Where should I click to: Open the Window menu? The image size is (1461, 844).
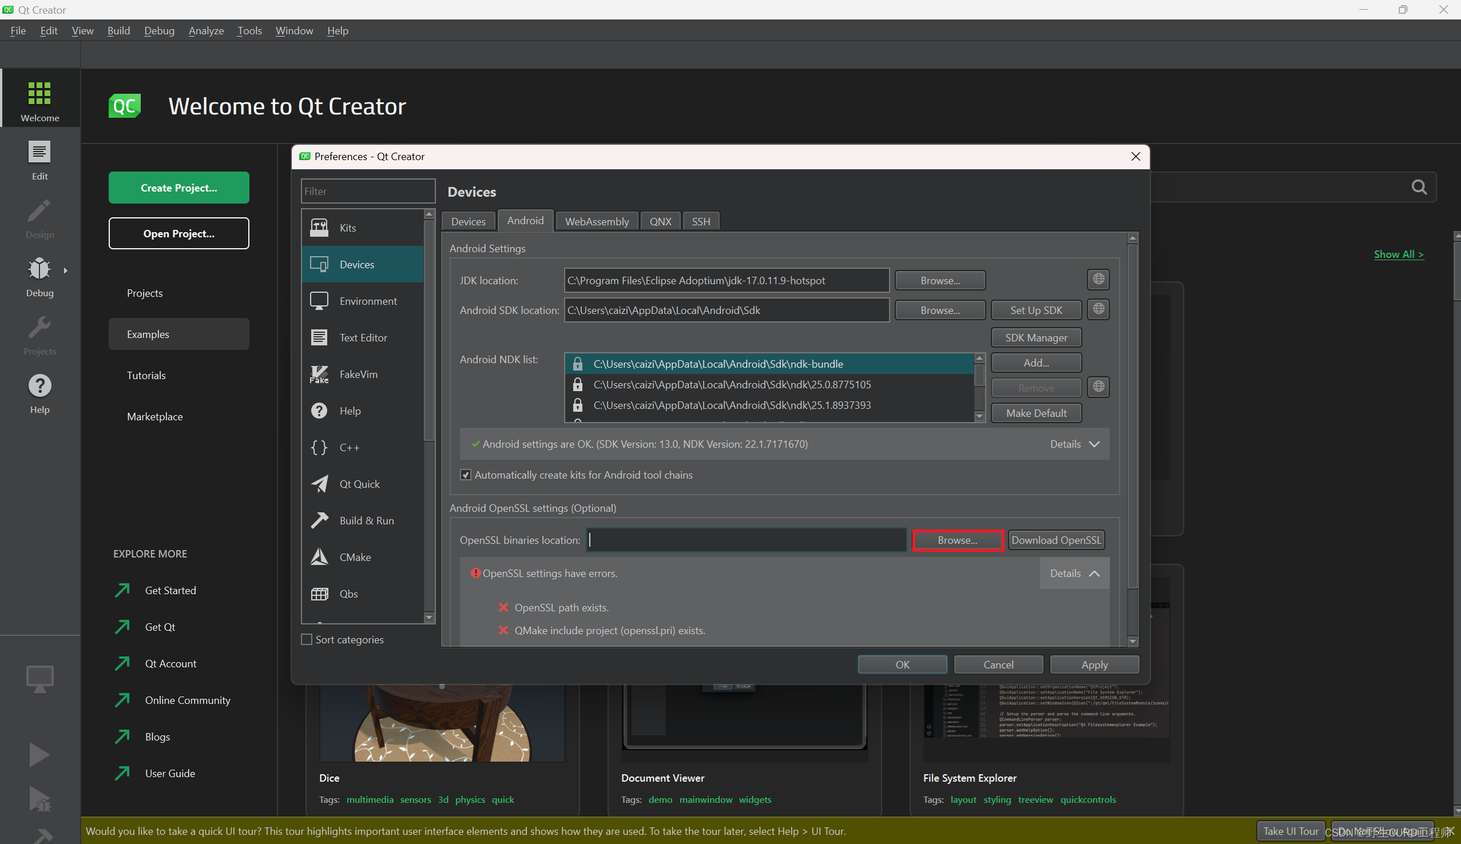(294, 31)
